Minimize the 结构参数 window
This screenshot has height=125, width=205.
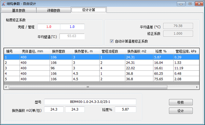point(181,4)
